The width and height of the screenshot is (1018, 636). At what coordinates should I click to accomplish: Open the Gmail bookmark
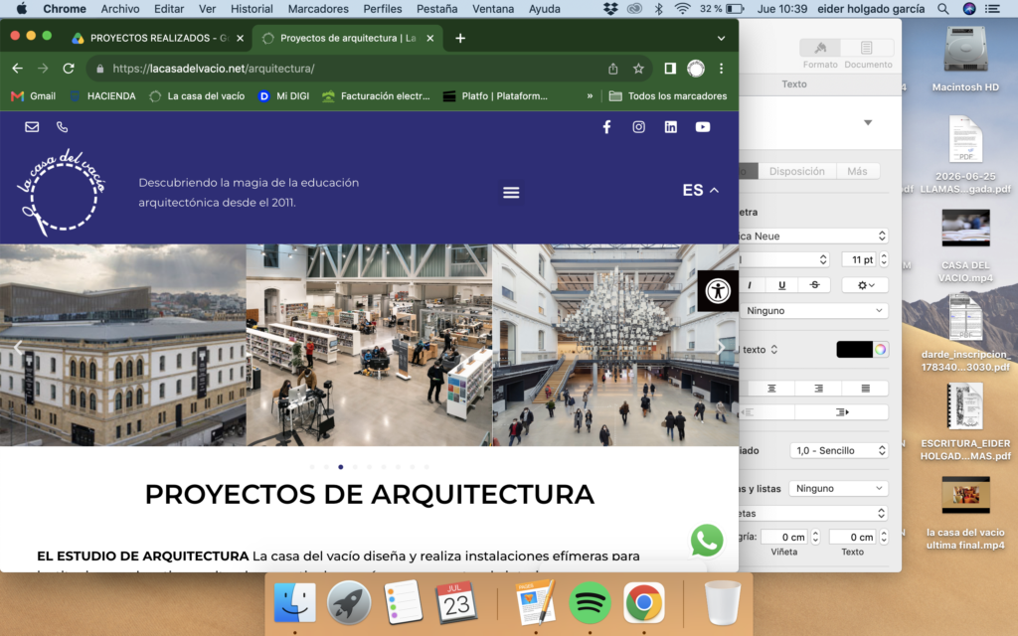(x=34, y=96)
